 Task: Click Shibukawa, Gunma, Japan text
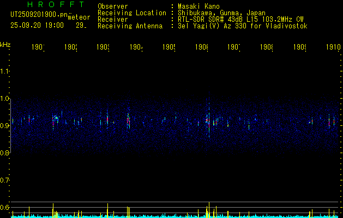click(x=221, y=13)
